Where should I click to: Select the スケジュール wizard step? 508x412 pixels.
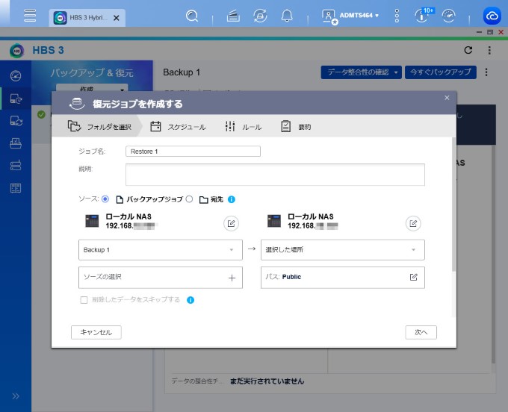click(179, 127)
